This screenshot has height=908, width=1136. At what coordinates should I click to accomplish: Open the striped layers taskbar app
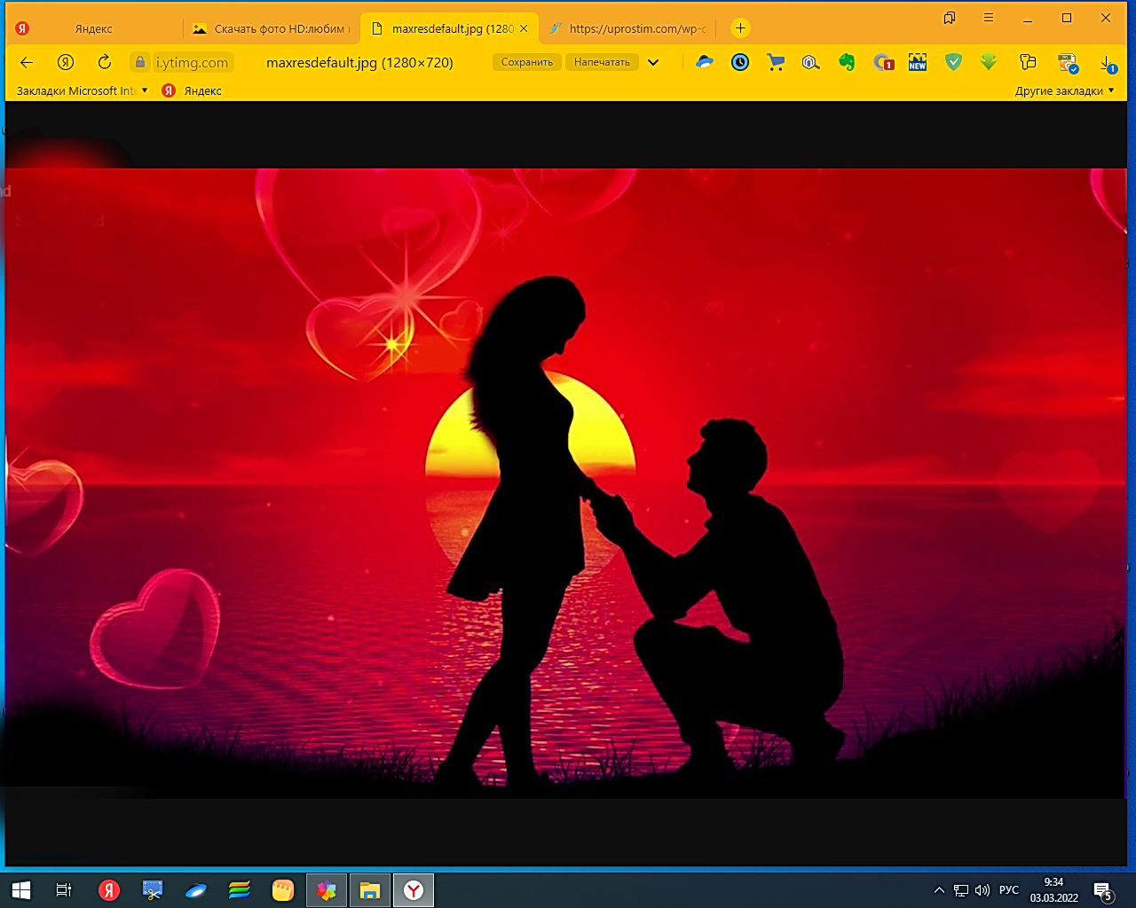(x=240, y=890)
